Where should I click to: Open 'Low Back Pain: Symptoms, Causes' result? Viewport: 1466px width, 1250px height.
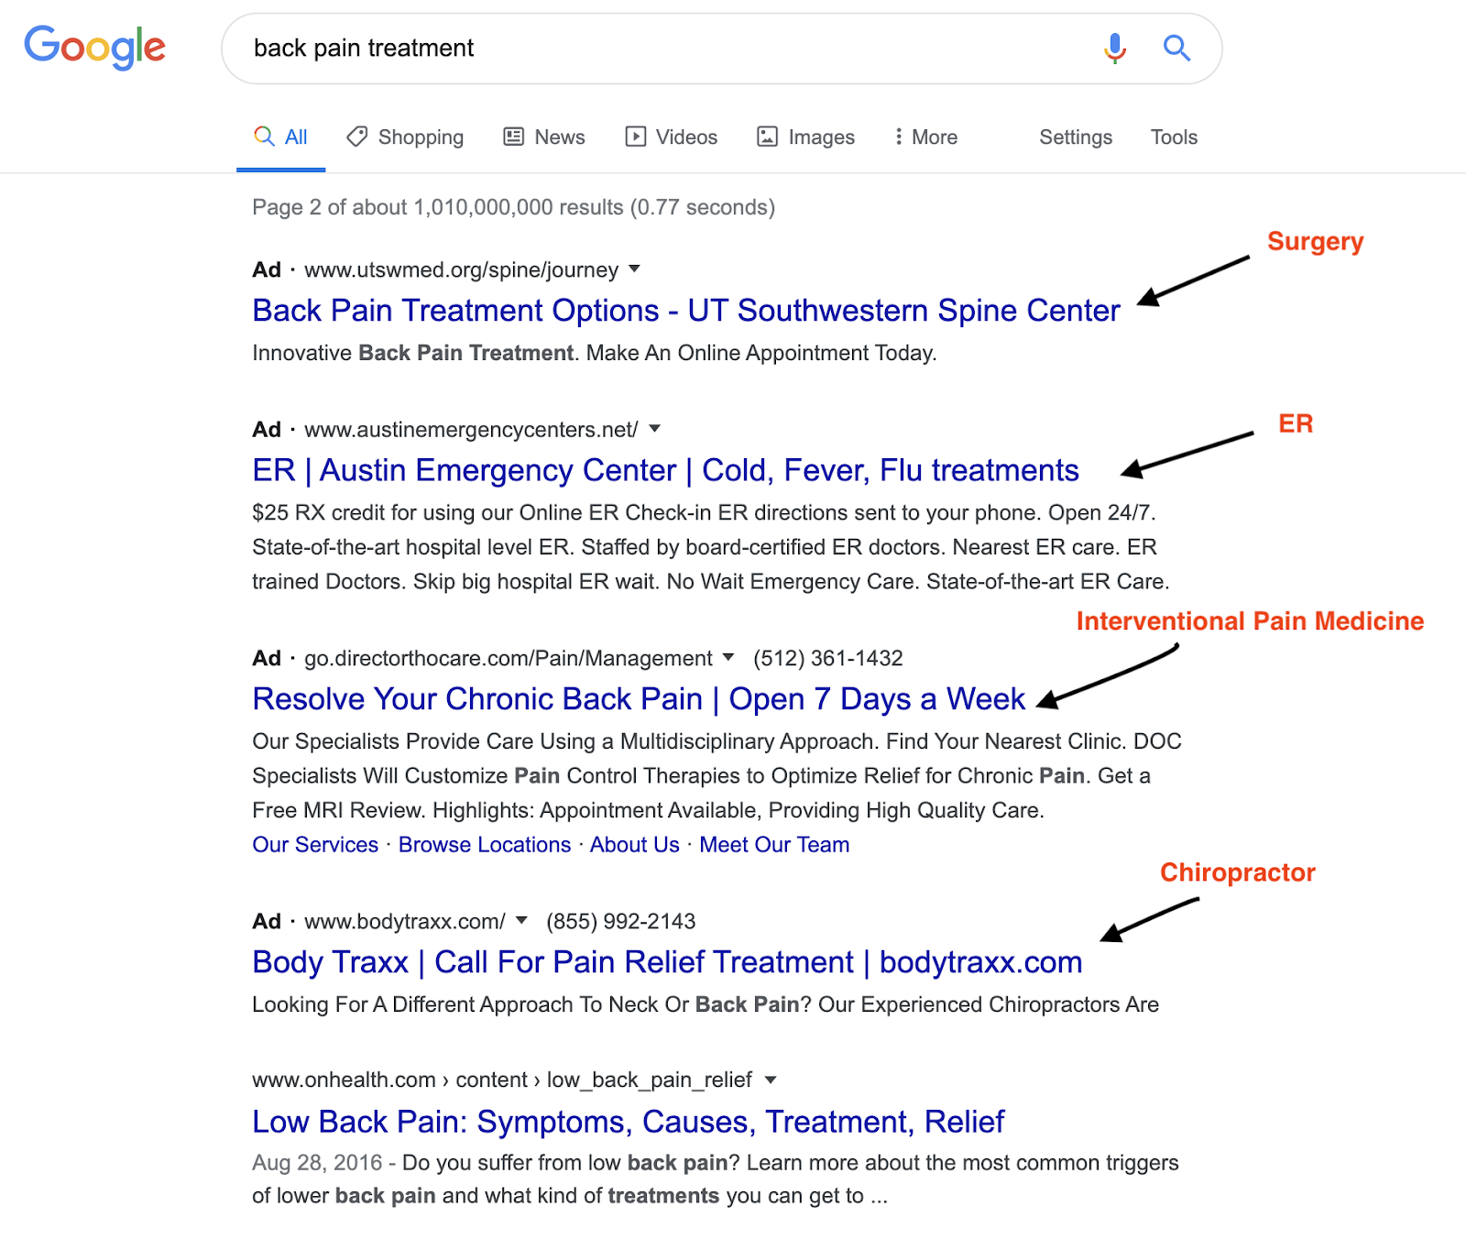629,1122
